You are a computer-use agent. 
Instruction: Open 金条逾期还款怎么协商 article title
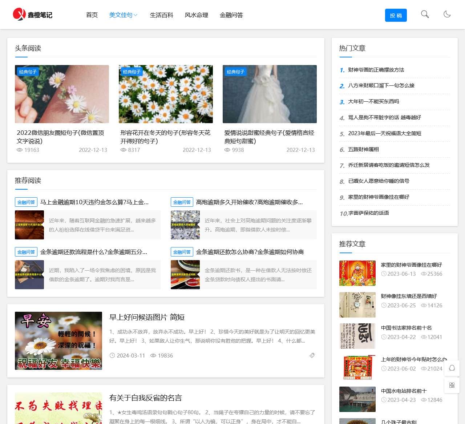(250, 252)
